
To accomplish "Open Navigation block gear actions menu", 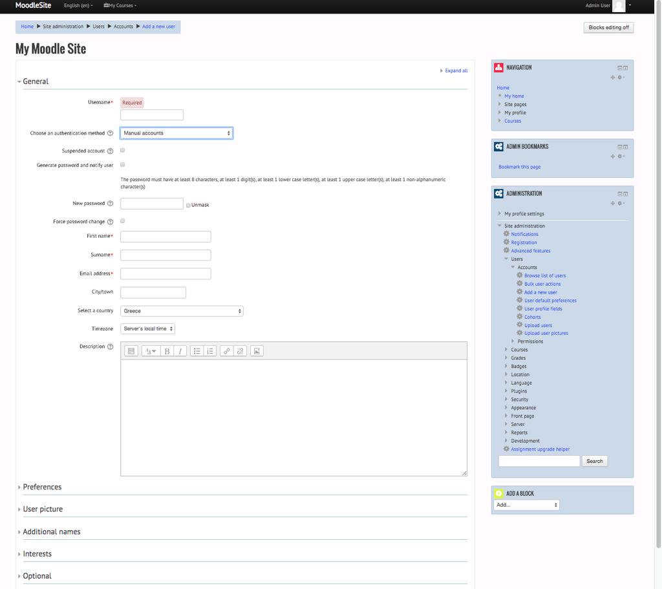I will click(621, 78).
